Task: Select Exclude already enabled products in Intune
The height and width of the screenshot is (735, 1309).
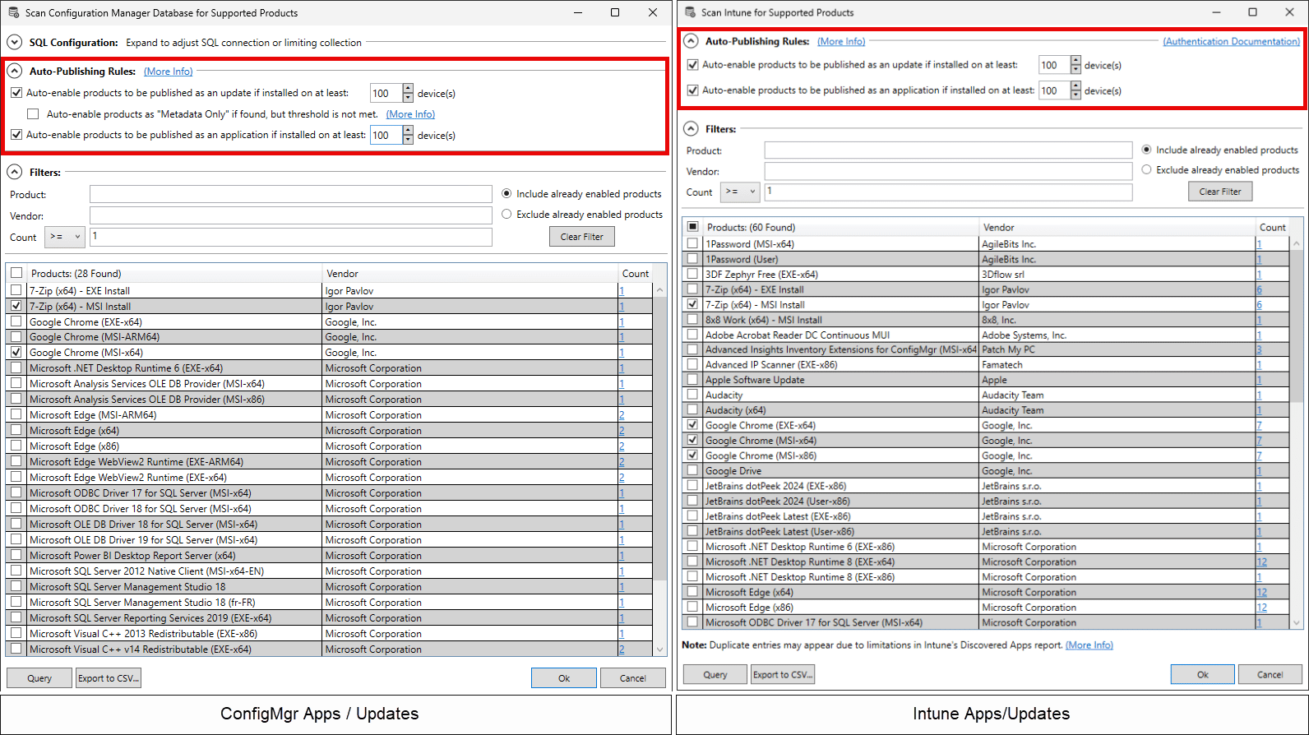Action: click(x=1146, y=169)
